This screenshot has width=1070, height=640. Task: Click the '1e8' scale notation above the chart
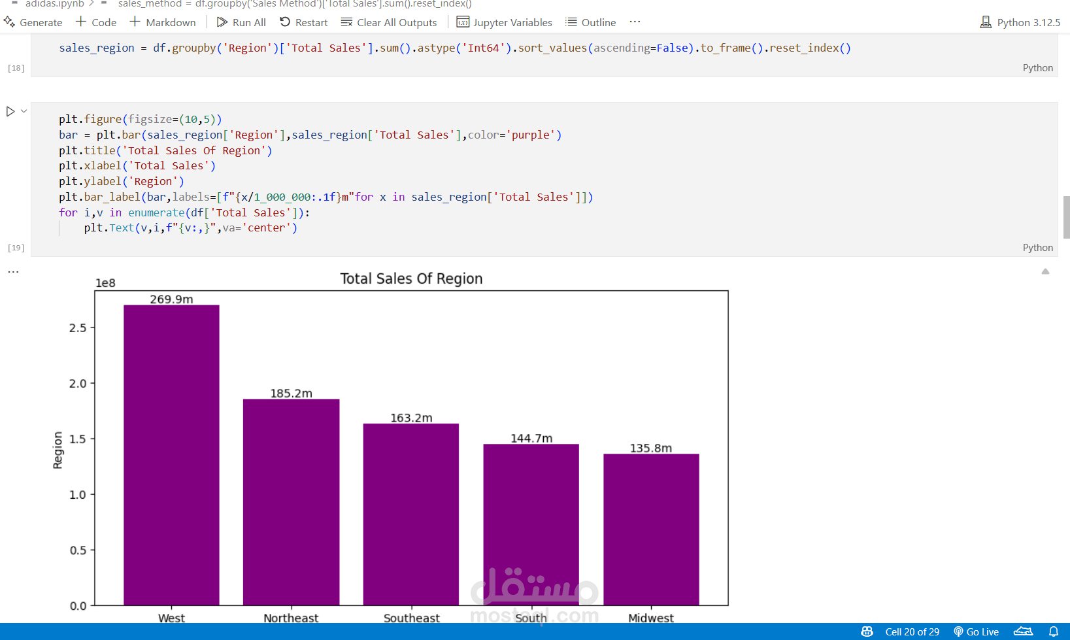tap(105, 283)
